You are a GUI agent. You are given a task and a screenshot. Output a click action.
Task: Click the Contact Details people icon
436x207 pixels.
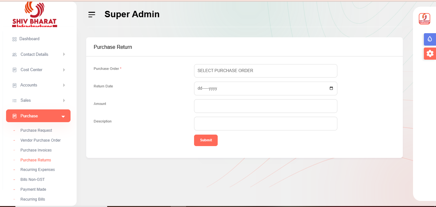14,55
